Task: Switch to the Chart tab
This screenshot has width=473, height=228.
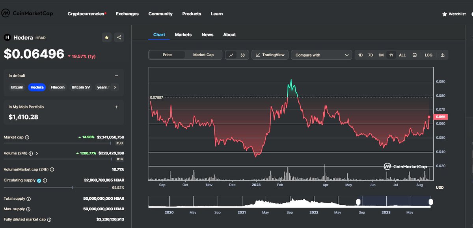Action: click(x=159, y=35)
